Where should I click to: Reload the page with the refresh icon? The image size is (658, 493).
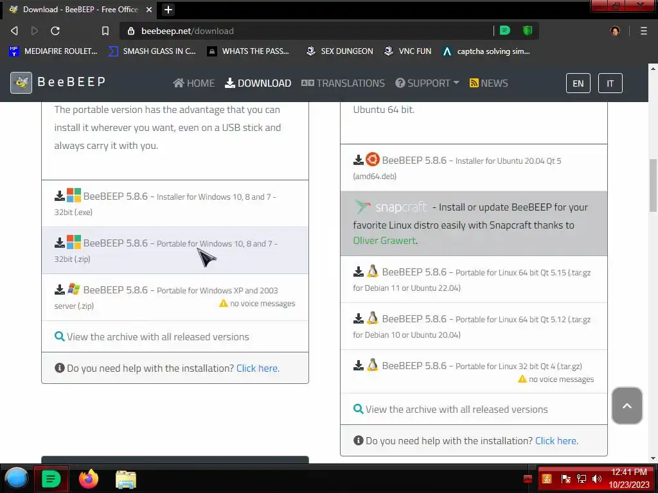tap(55, 31)
